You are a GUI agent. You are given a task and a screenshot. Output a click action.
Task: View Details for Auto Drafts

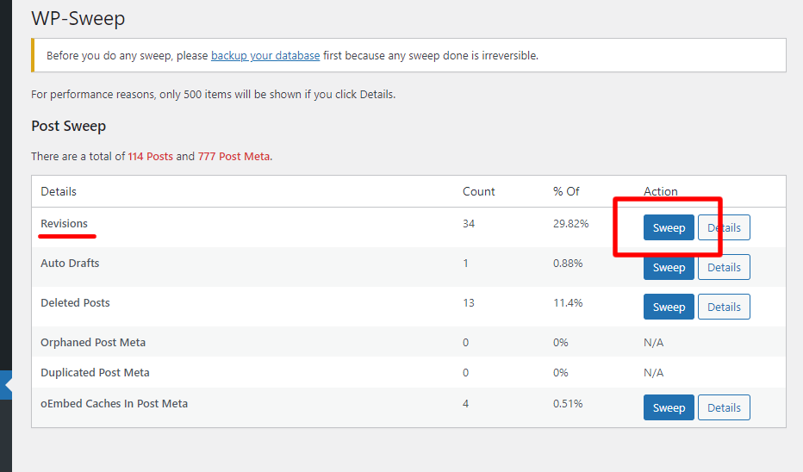click(x=724, y=267)
